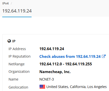The width and height of the screenshot is (109, 91).
Task: Click the Geolocation label
Action: coord(18,87)
